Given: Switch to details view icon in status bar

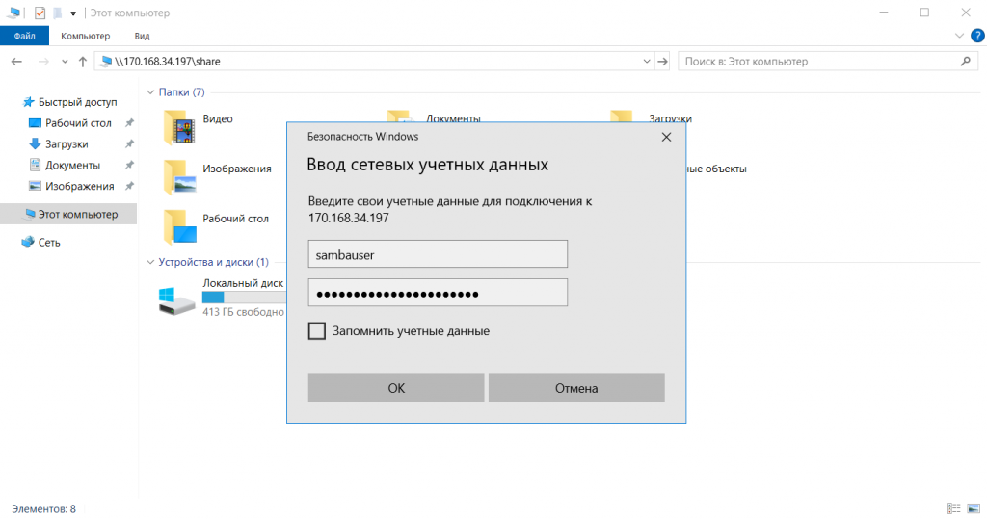Looking at the screenshot, I should 954,508.
